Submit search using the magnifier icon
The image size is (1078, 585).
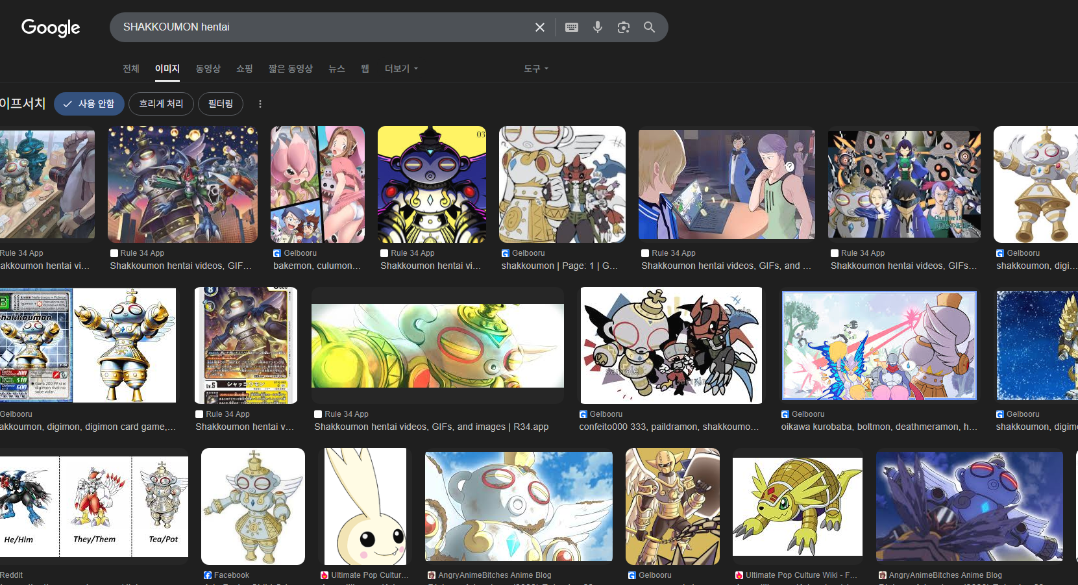(x=649, y=27)
